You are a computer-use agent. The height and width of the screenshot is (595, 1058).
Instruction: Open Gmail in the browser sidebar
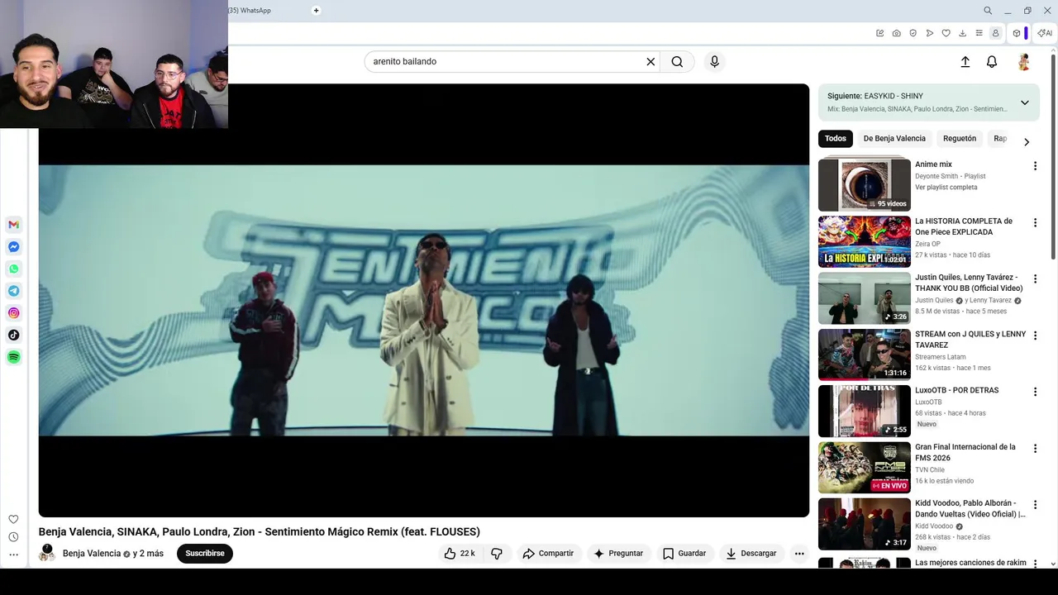point(13,225)
